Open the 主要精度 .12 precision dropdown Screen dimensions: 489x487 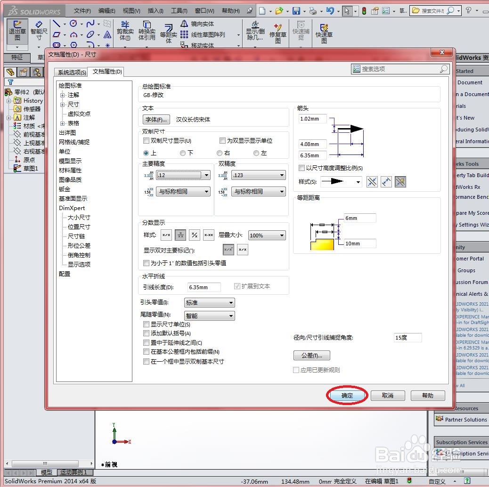[183, 175]
